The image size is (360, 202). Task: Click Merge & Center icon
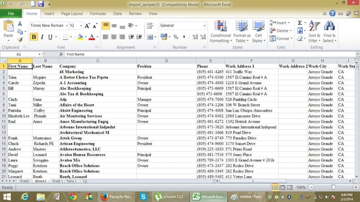click(x=150, y=37)
